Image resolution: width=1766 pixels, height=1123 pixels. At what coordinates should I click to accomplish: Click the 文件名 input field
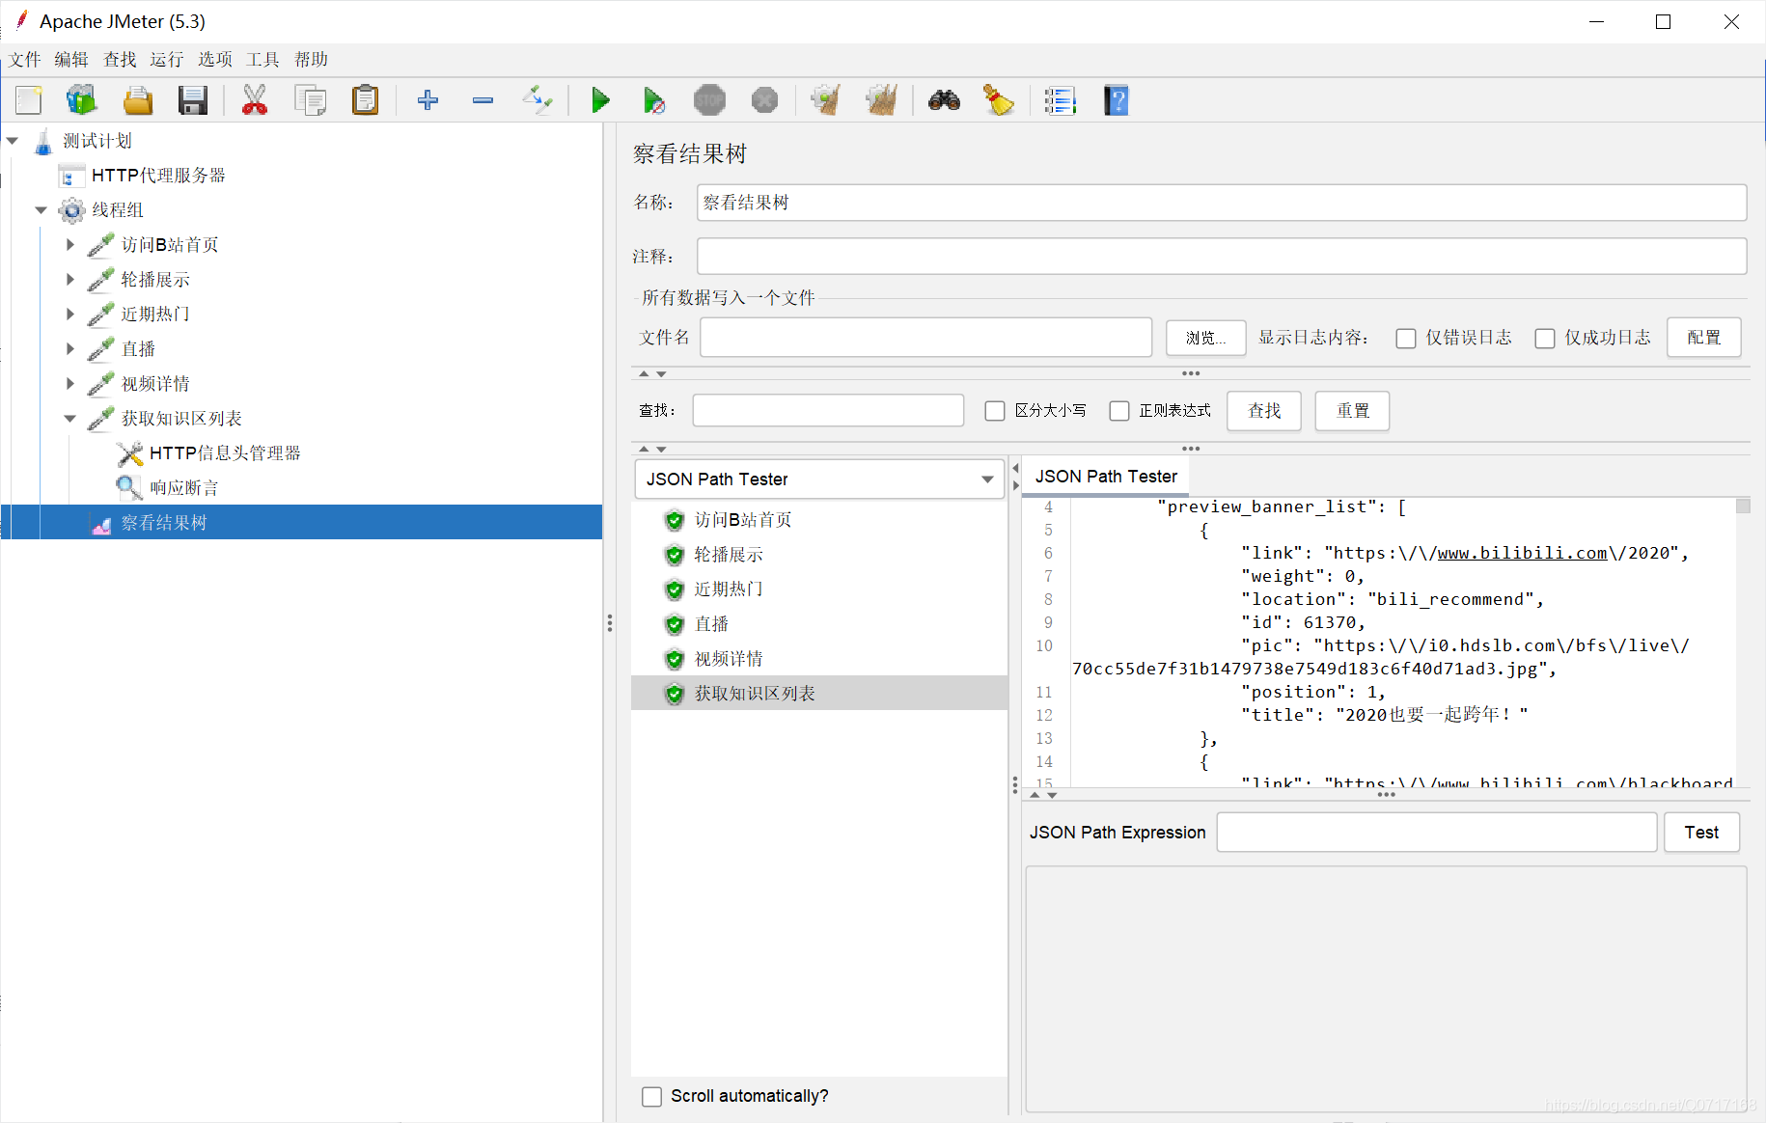(926, 338)
